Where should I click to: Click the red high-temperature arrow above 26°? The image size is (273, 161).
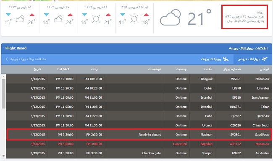pyautogui.click(x=32, y=15)
